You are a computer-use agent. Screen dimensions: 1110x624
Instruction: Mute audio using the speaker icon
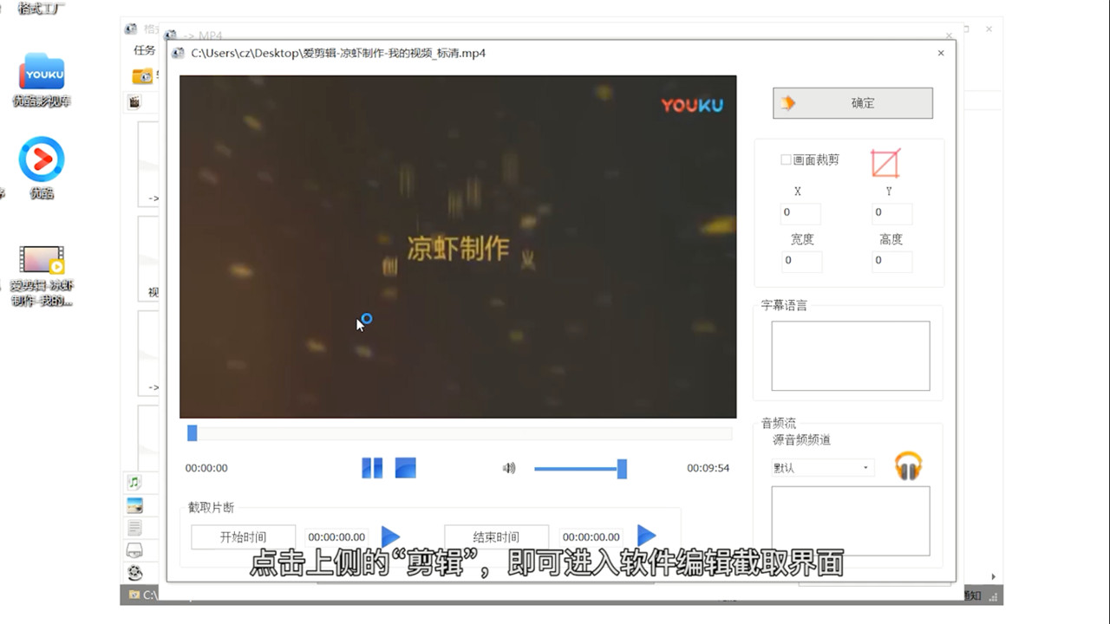509,468
